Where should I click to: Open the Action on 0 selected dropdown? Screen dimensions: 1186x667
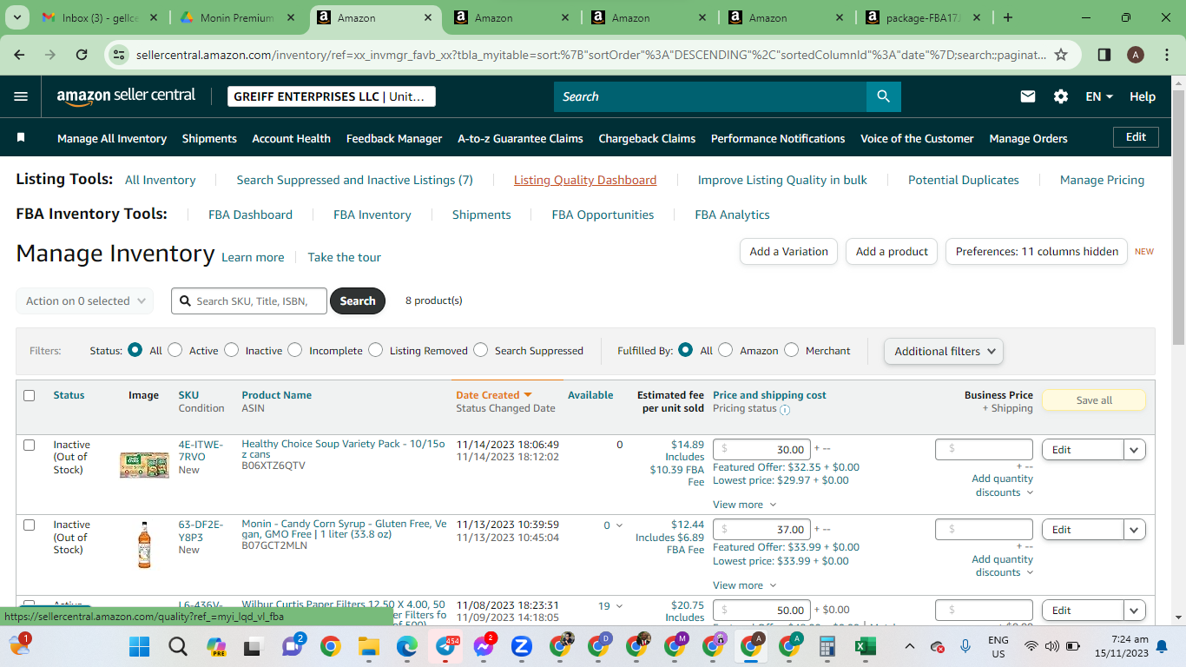[x=85, y=300]
